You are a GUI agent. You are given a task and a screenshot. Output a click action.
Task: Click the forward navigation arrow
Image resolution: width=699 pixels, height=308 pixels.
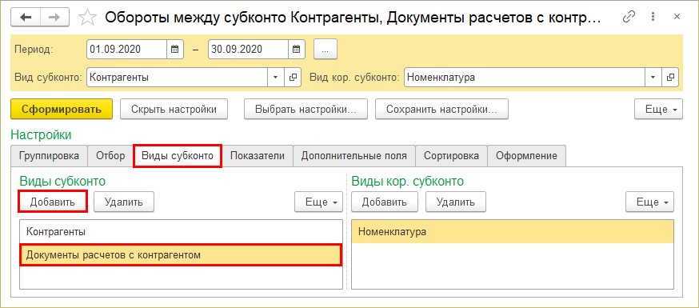[54, 18]
